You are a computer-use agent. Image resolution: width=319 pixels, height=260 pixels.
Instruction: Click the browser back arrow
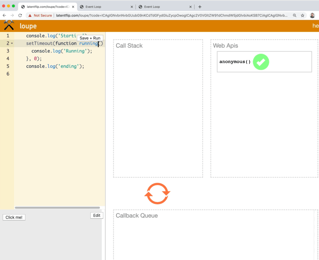[x=4, y=15]
